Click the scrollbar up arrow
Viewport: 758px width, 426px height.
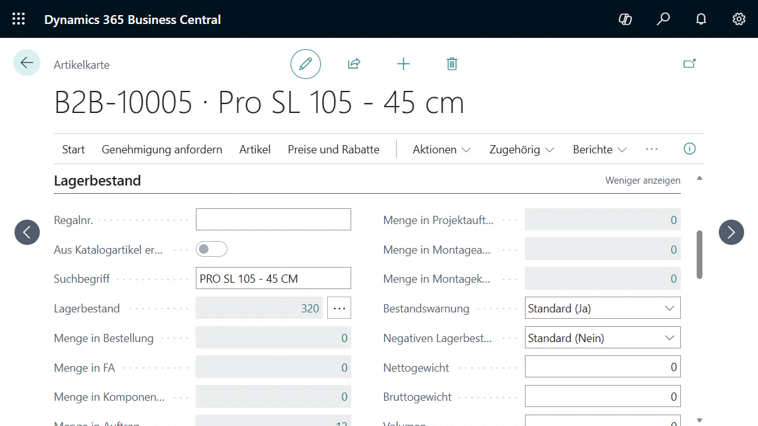pyautogui.click(x=699, y=179)
